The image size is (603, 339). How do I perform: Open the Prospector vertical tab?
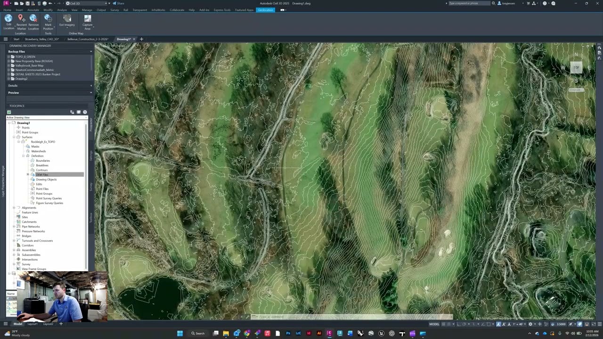91,124
